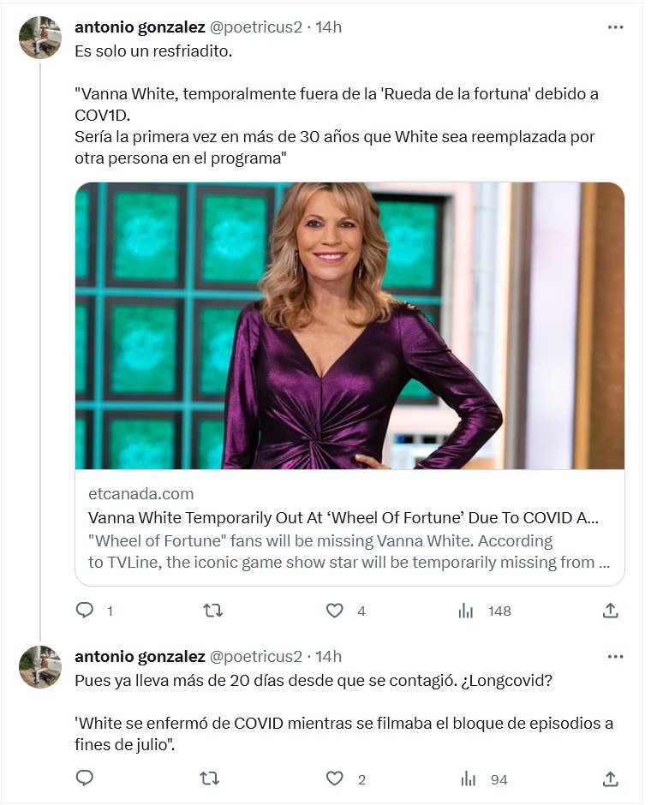Open more options on first tweet
Image resolution: width=651 pixels, height=805 pixels.
coord(615,27)
